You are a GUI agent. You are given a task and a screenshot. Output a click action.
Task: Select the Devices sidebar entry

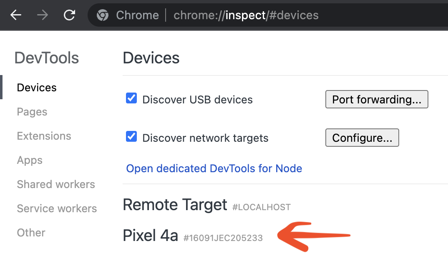[x=36, y=88]
